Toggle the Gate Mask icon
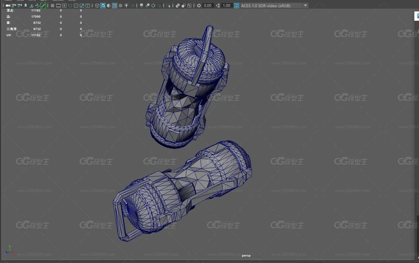The height and width of the screenshot is (263, 419). (x=70, y=6)
